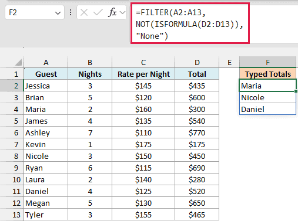Select column F header
298x221 pixels.
(x=267, y=62)
